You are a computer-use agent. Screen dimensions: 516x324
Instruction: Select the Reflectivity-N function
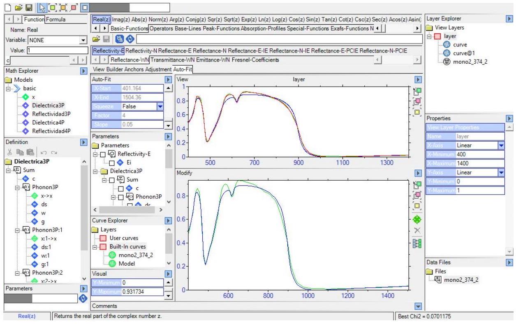tap(141, 51)
